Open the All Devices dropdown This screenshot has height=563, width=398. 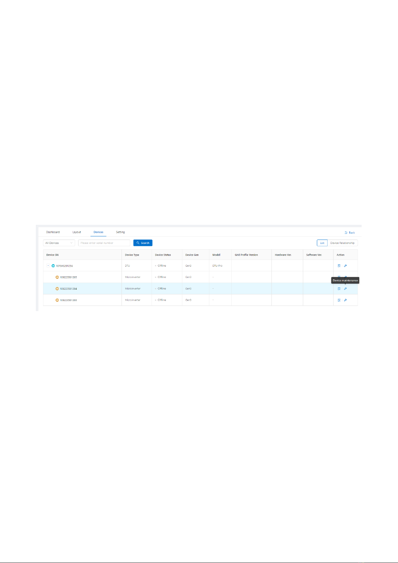pyautogui.click(x=59, y=243)
